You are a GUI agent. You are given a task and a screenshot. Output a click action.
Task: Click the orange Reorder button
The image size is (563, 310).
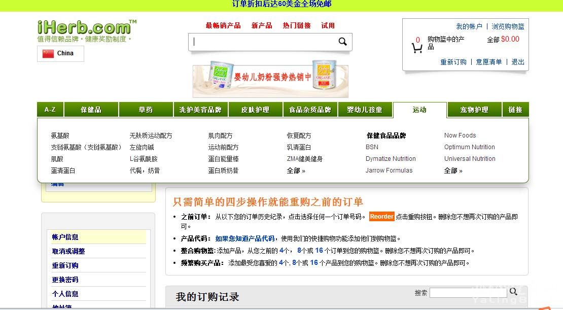coord(382,216)
